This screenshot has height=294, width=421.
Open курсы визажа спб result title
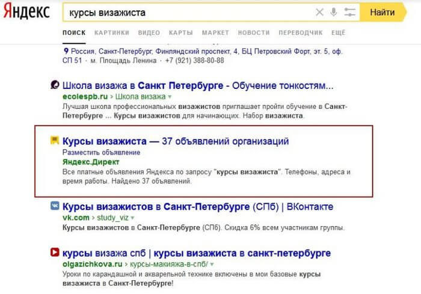[x=197, y=253]
